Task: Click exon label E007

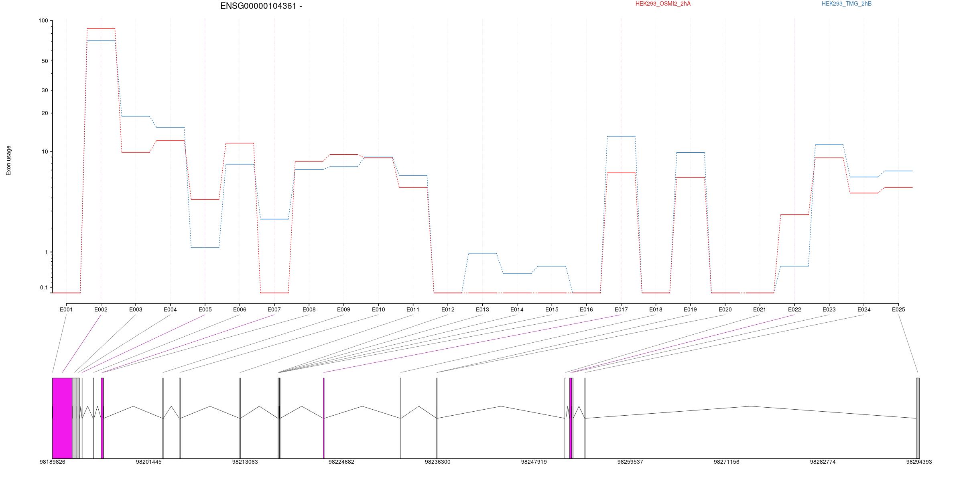Action: point(274,309)
